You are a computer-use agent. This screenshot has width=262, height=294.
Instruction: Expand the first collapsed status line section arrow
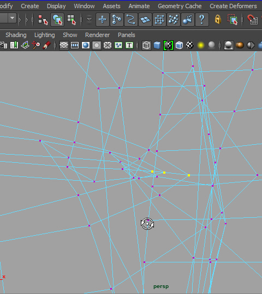(20, 20)
